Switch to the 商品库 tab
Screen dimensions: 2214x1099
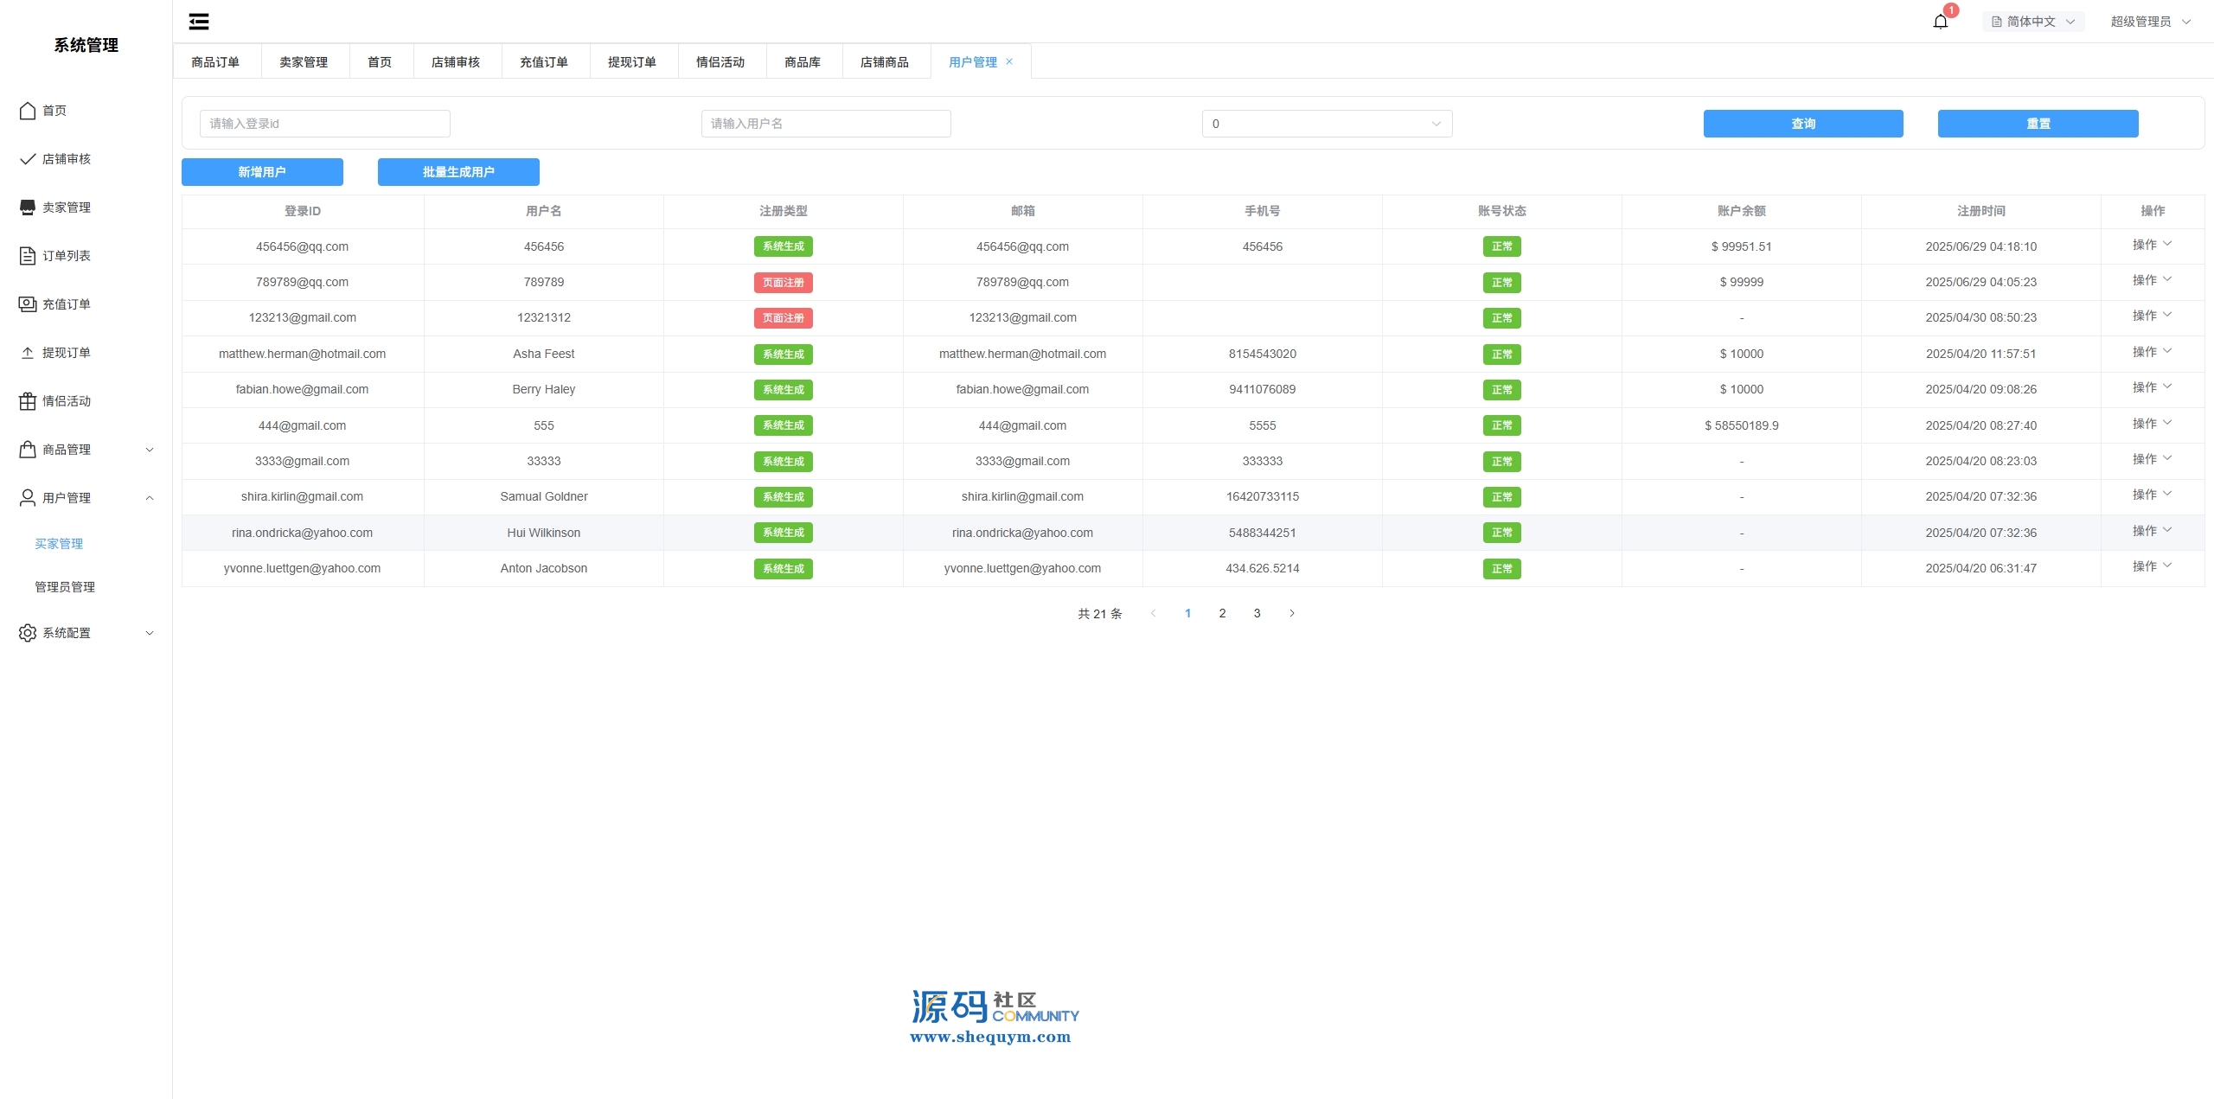coord(802,62)
